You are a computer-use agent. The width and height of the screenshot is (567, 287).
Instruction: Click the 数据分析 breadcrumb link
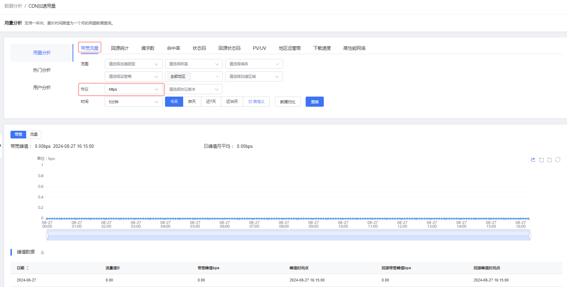click(x=13, y=6)
